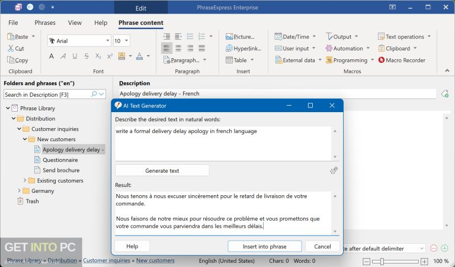Click the Search in Description field
Viewport: 455px width, 267px height.
point(46,94)
